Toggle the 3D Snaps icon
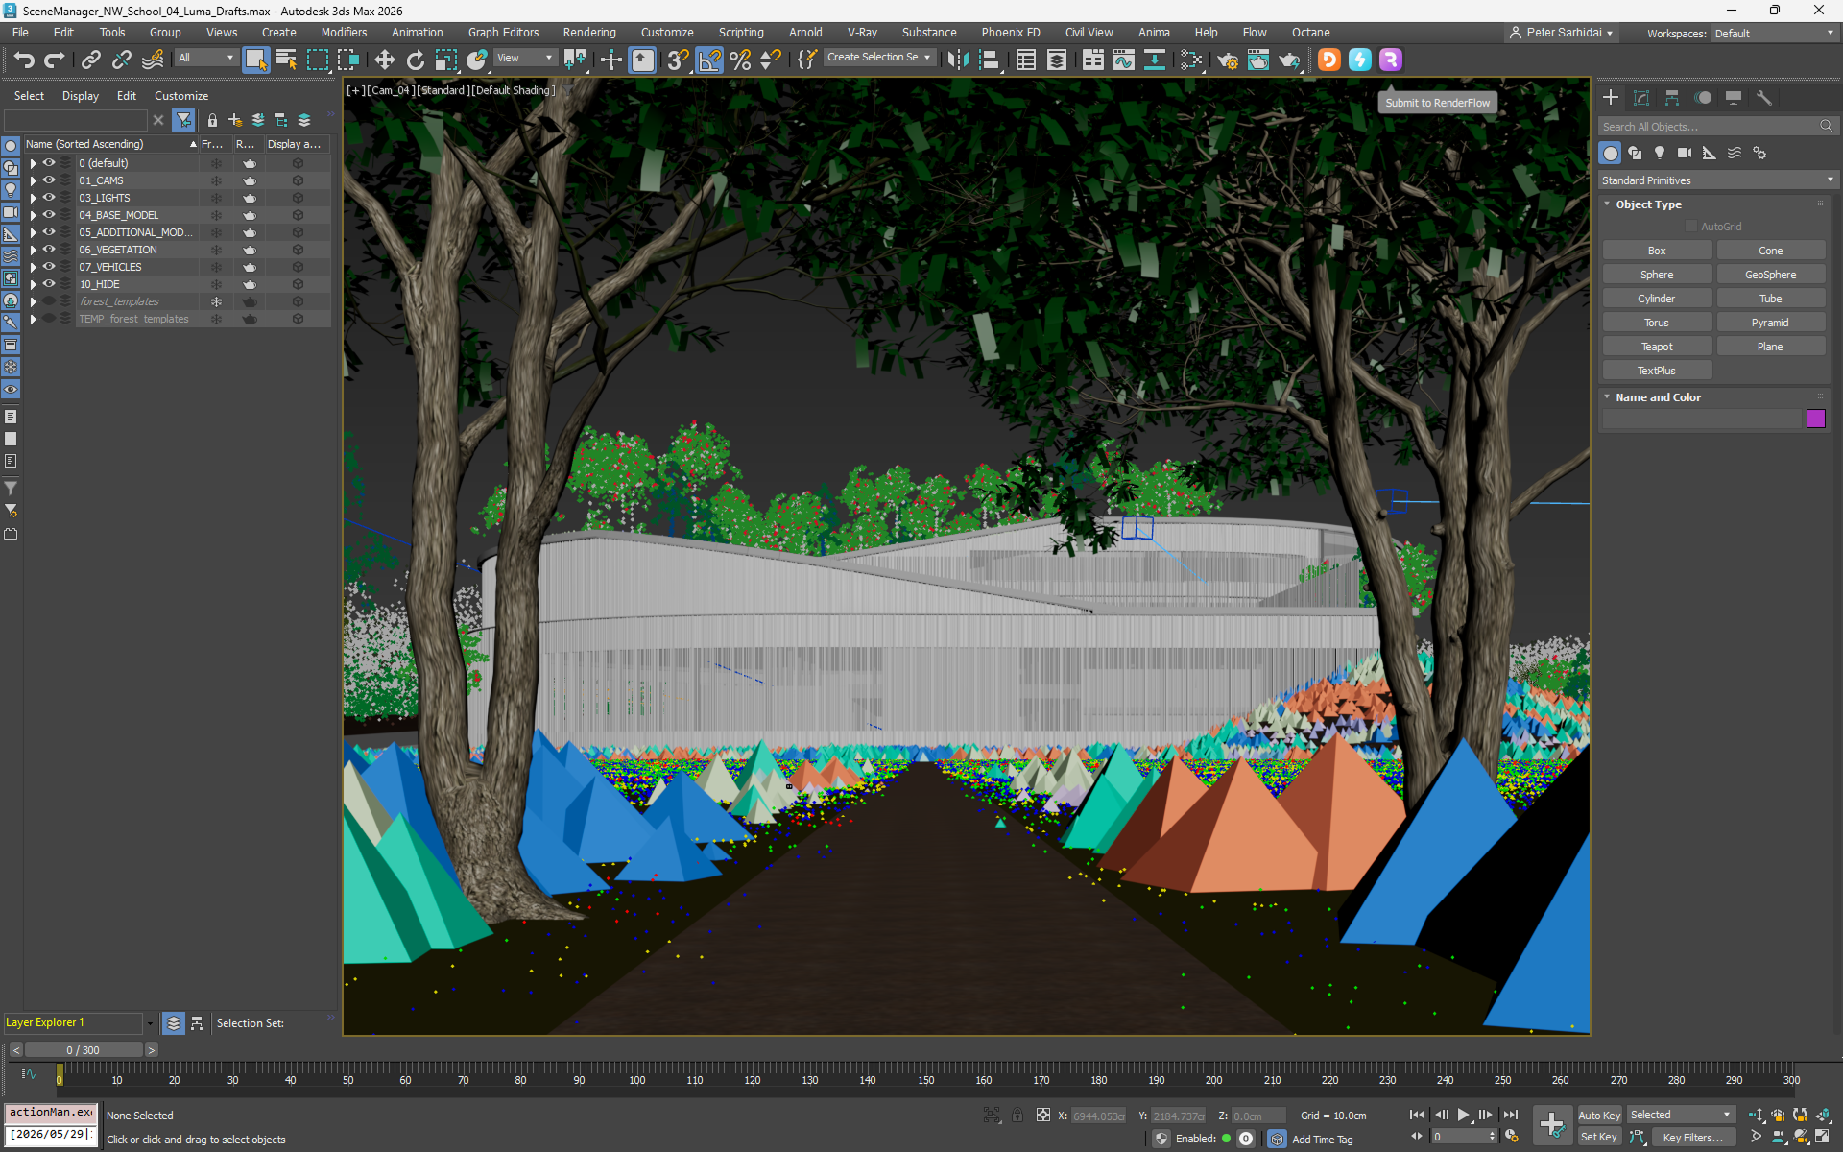Image resolution: width=1843 pixels, height=1152 pixels. [x=678, y=60]
